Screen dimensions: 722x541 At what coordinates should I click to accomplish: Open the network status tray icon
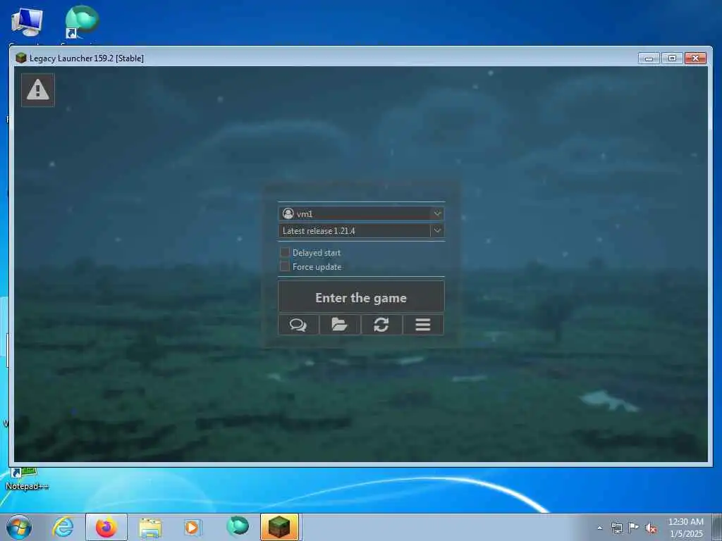point(616,528)
